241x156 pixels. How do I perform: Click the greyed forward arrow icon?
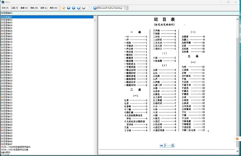coord(84,7)
